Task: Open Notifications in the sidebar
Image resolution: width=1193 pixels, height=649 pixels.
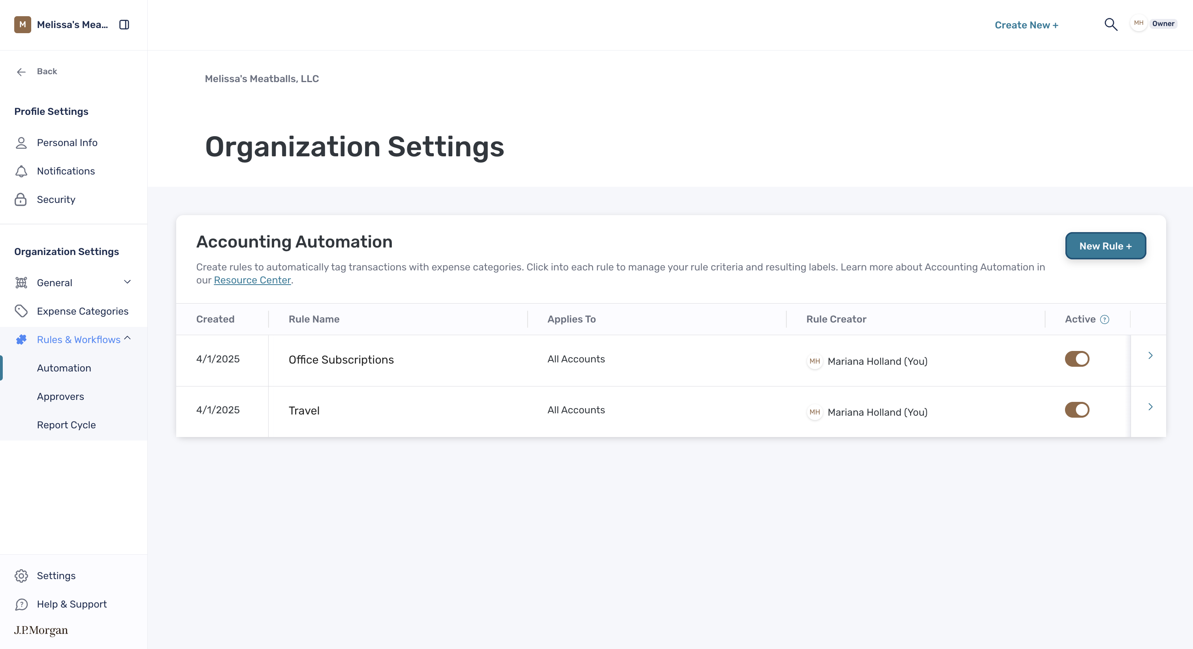Action: [66, 171]
